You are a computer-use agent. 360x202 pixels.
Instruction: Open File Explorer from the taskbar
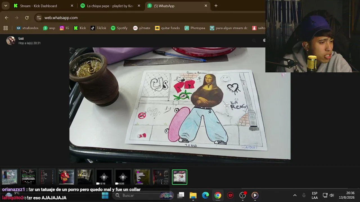pos(193,195)
